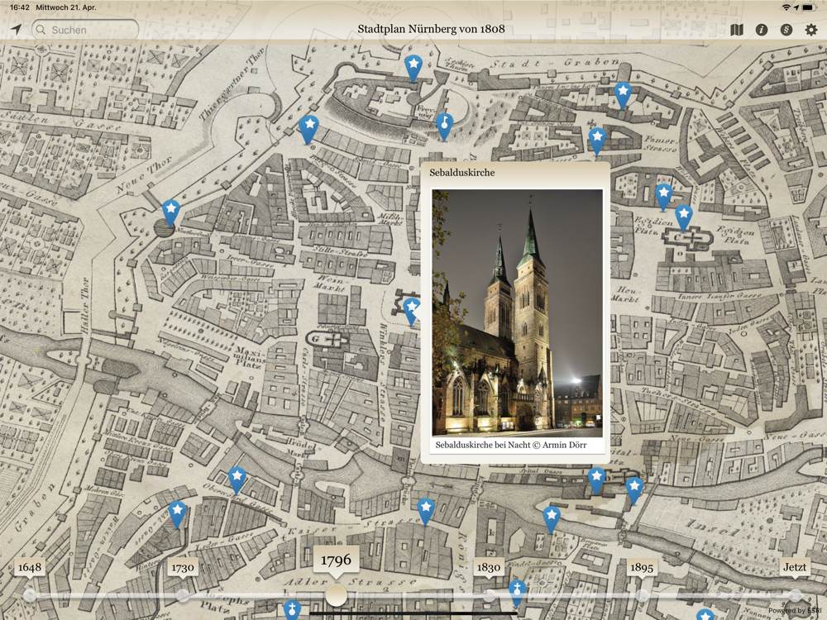Select the star pin under Thurm Lug ins Land
The height and width of the screenshot is (620, 827).
pos(623,94)
